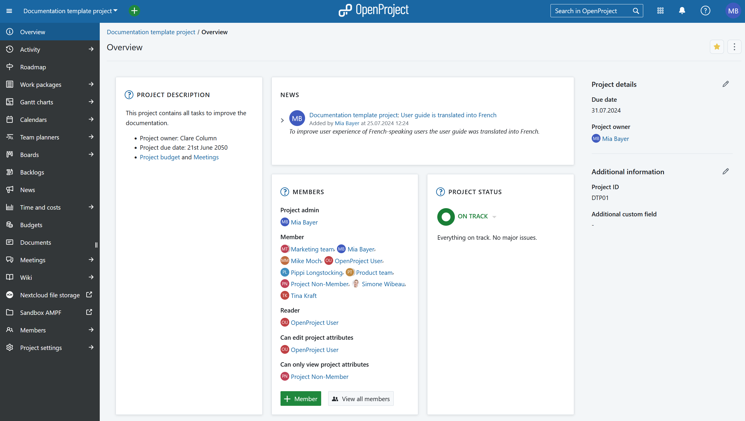Click the Roadmap sidebar icon
The width and height of the screenshot is (745, 421).
click(x=10, y=66)
